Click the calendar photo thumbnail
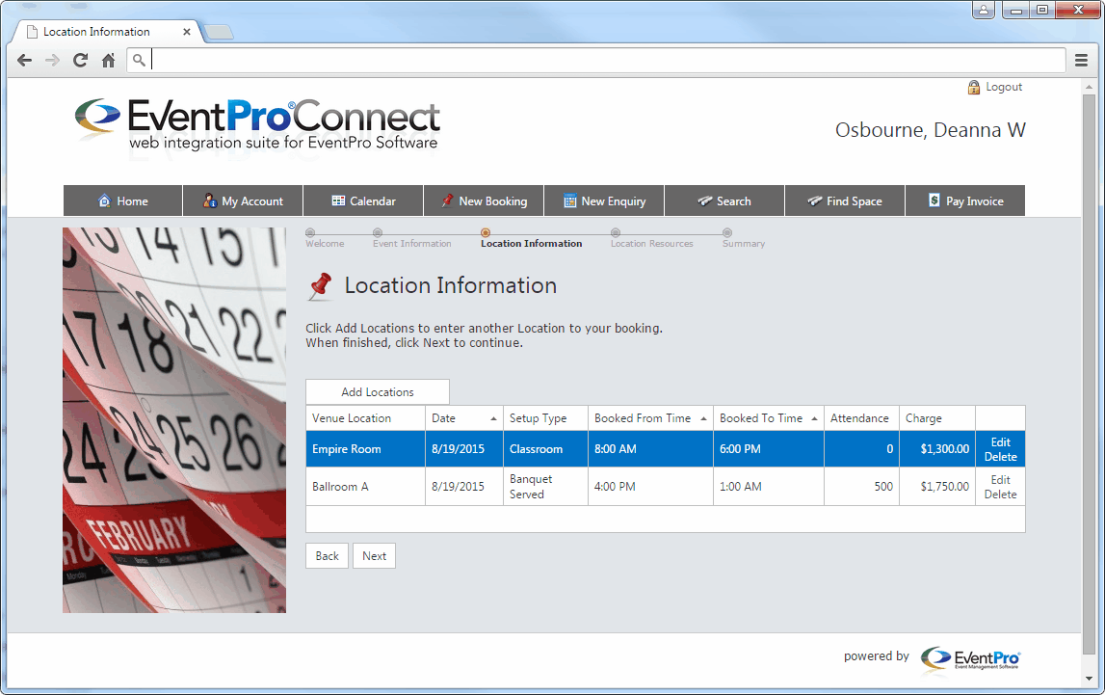Viewport: 1105px width, 695px height. click(x=174, y=420)
